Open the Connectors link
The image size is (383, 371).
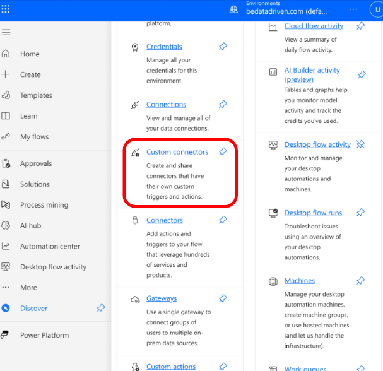click(165, 220)
